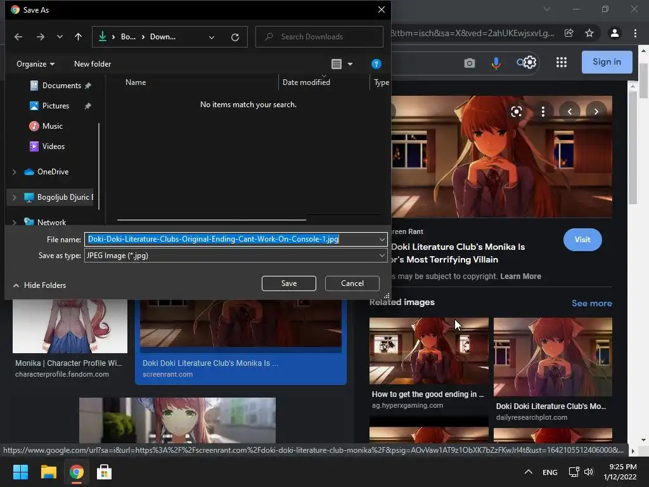
Task: Sort by the Name column header
Action: pyautogui.click(x=136, y=82)
